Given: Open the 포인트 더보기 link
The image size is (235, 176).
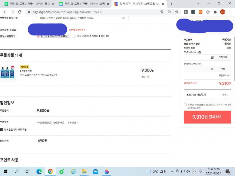Looking at the screenshot, I should point(225,75).
